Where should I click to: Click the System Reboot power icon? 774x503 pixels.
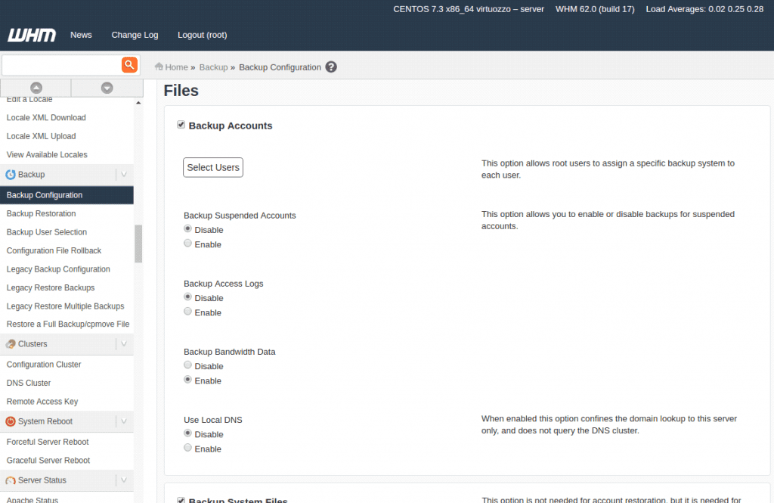pos(11,422)
